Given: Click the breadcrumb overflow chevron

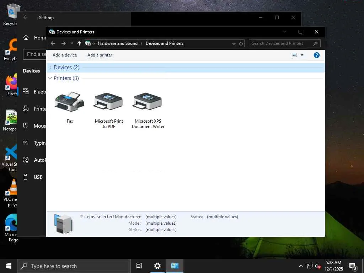Looking at the screenshot, I should pyautogui.click(x=94, y=43).
